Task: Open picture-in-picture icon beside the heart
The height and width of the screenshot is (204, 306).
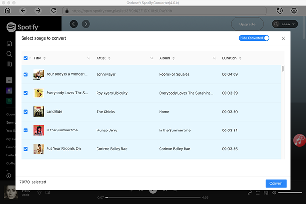Action: tap(48, 193)
